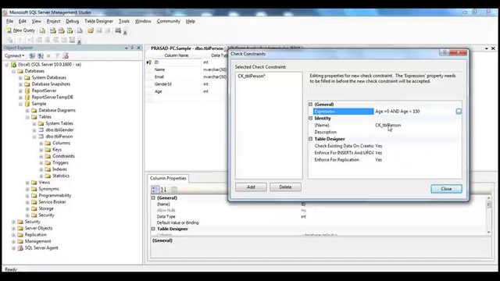
Task: Open the Project menu
Action: tap(53, 21)
